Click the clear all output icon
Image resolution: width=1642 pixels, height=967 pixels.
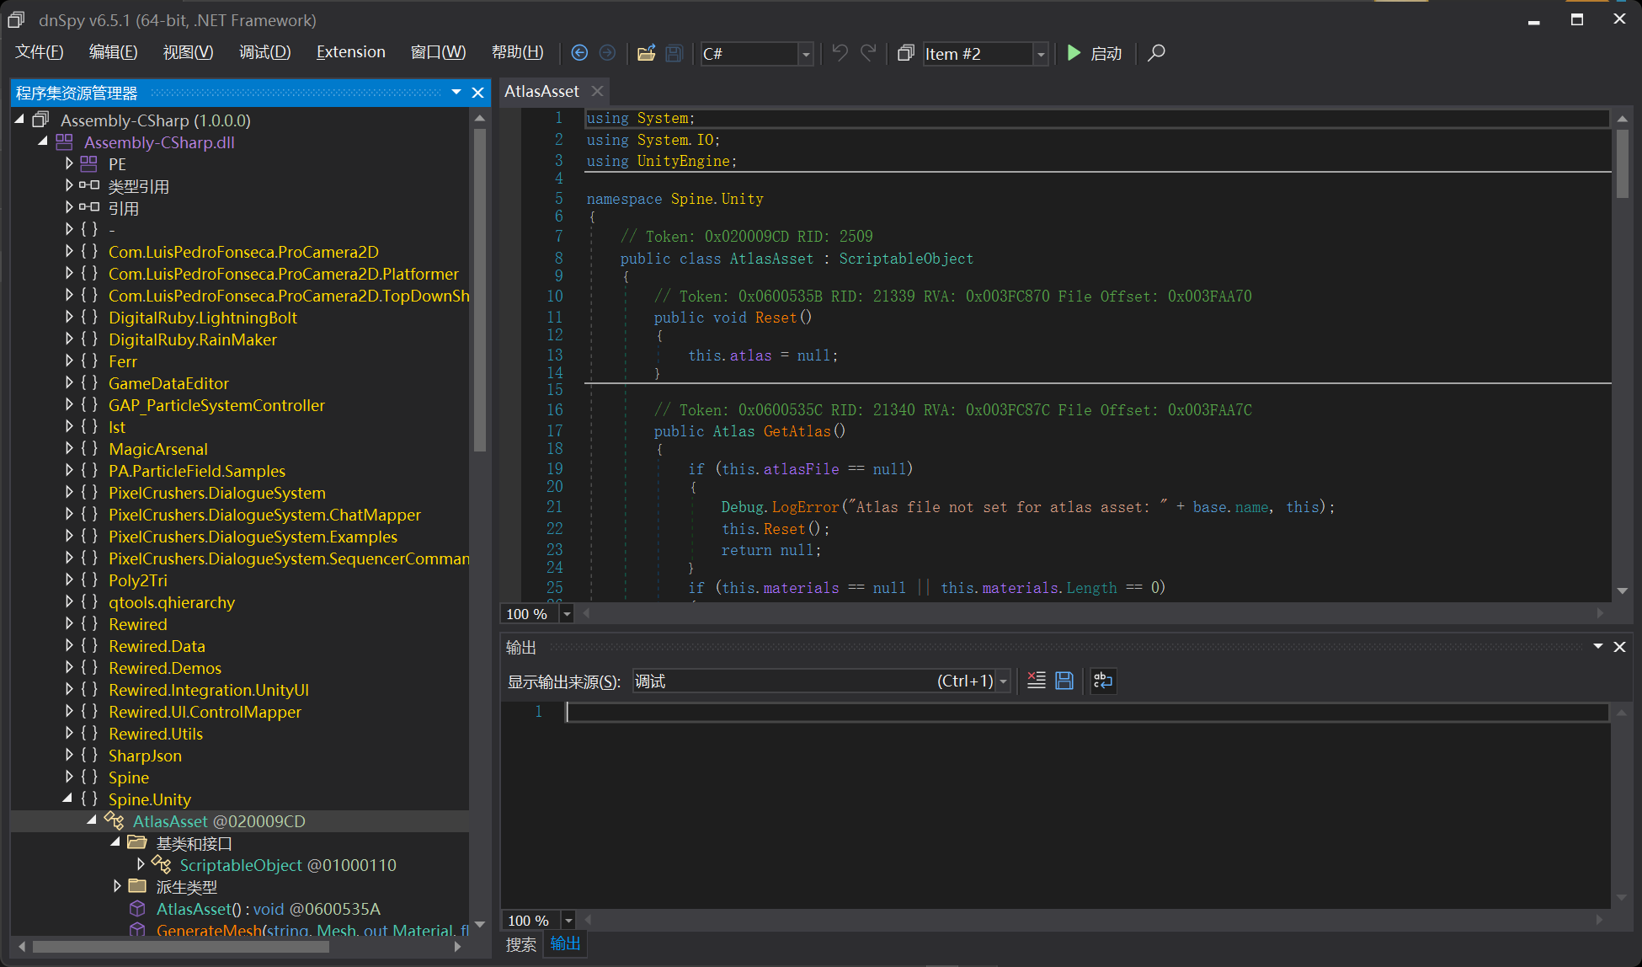point(1037,681)
